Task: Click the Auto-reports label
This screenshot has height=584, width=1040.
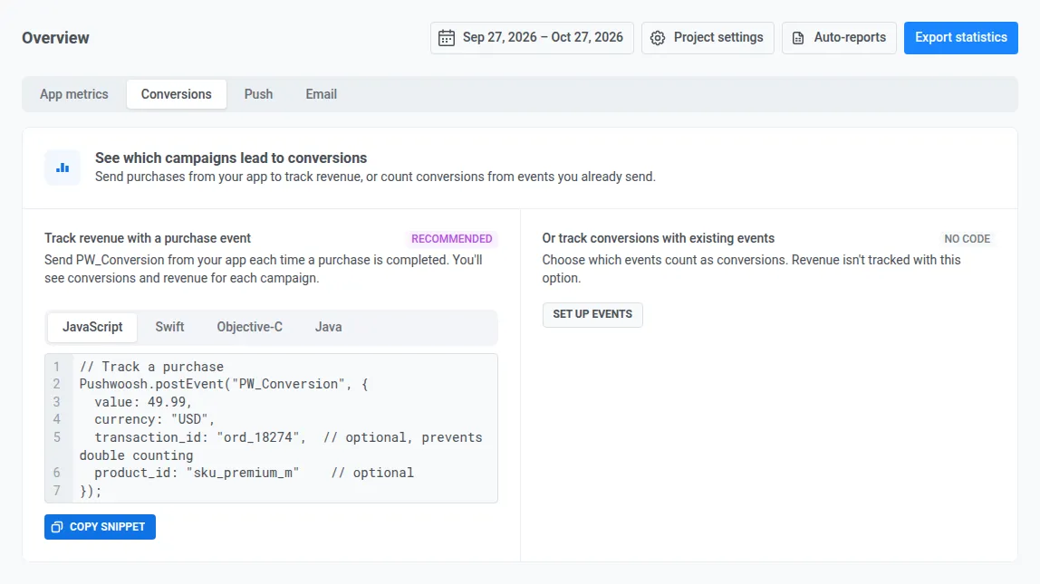Action: click(850, 38)
